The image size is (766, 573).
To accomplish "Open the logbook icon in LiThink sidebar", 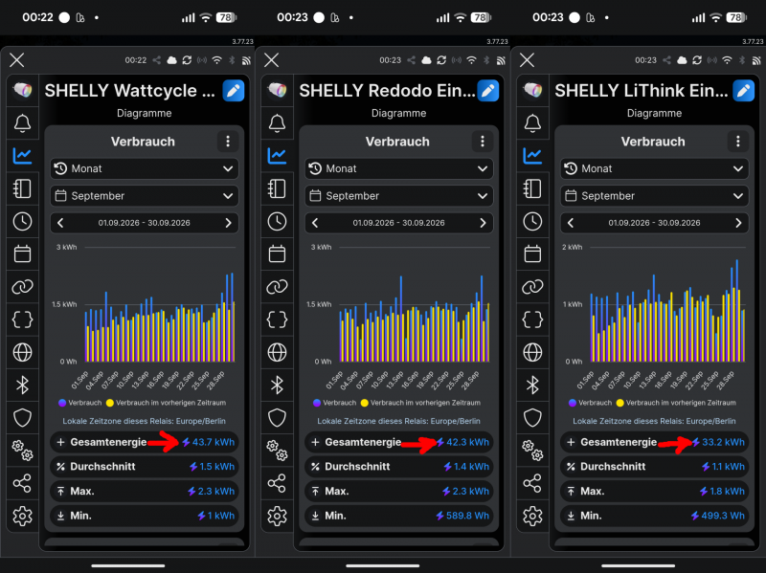I will (532, 188).
